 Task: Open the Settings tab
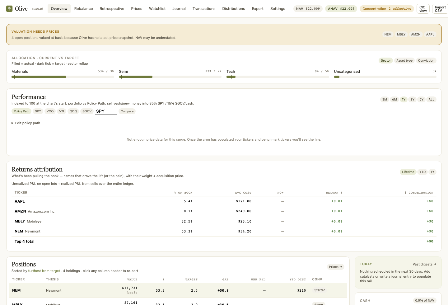click(278, 9)
